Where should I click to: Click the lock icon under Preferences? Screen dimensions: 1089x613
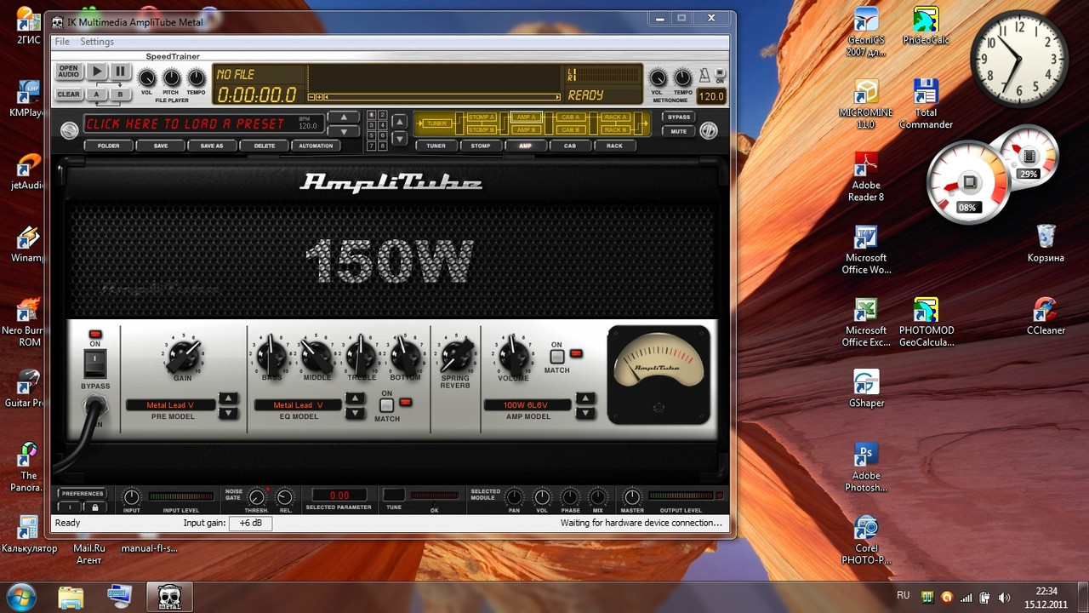click(94, 507)
